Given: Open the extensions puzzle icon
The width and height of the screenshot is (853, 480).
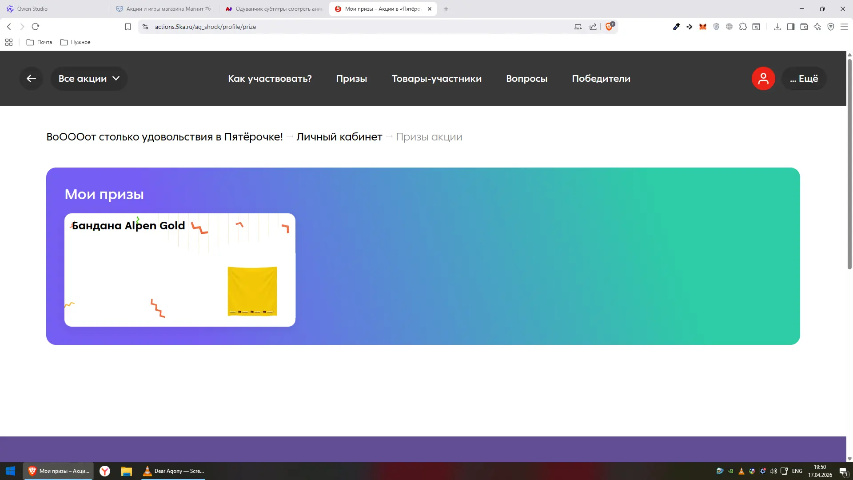Looking at the screenshot, I should pyautogui.click(x=743, y=27).
